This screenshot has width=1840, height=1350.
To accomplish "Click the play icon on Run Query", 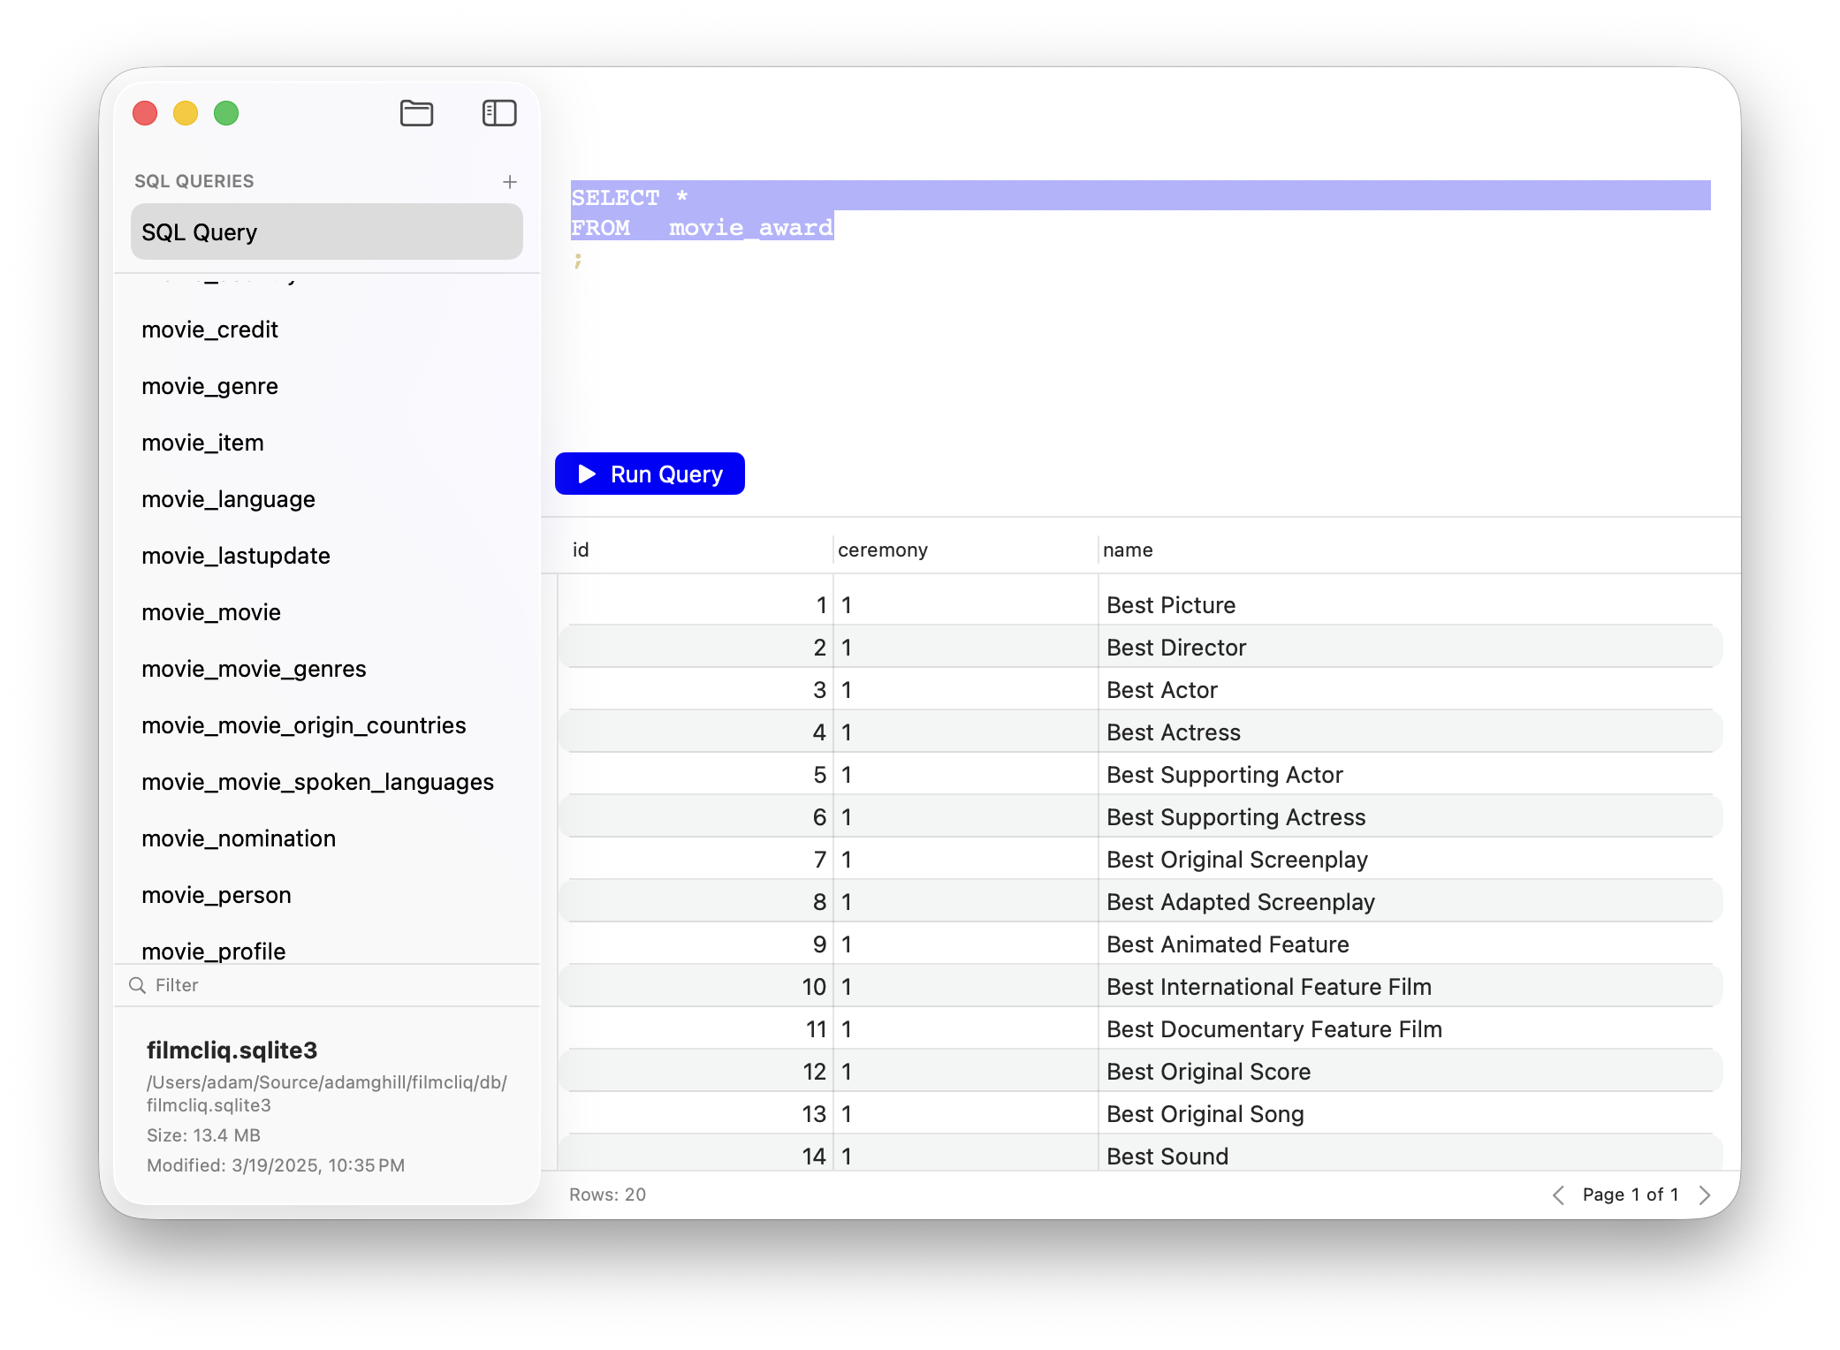I will [586, 474].
